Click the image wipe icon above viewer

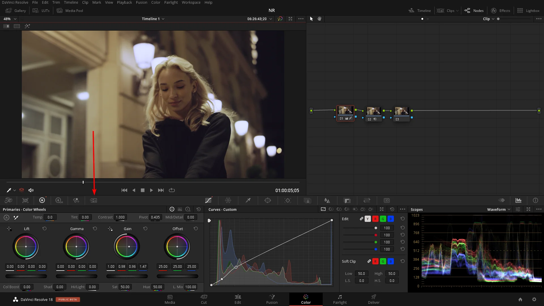coord(6,26)
